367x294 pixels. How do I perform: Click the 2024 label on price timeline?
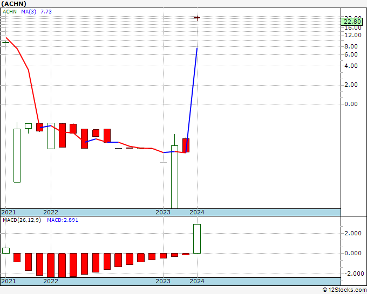[x=197, y=212]
